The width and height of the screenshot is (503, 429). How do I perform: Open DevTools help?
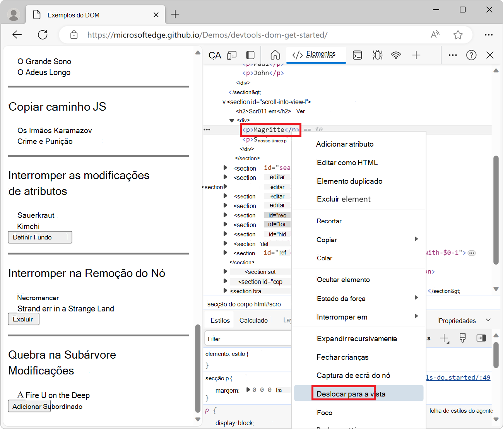pyautogui.click(x=471, y=55)
